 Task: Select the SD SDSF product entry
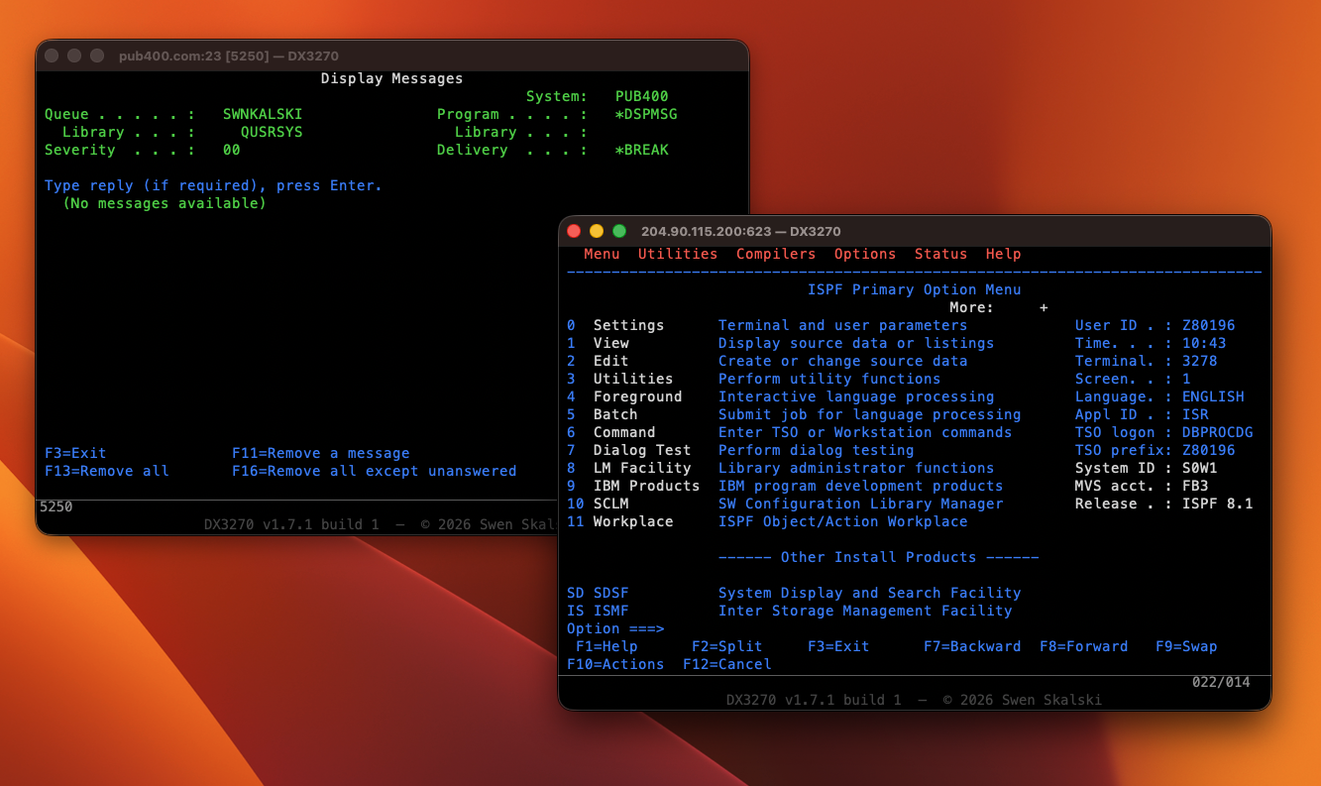(x=598, y=593)
